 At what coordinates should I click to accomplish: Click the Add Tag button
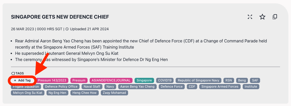click(x=22, y=80)
